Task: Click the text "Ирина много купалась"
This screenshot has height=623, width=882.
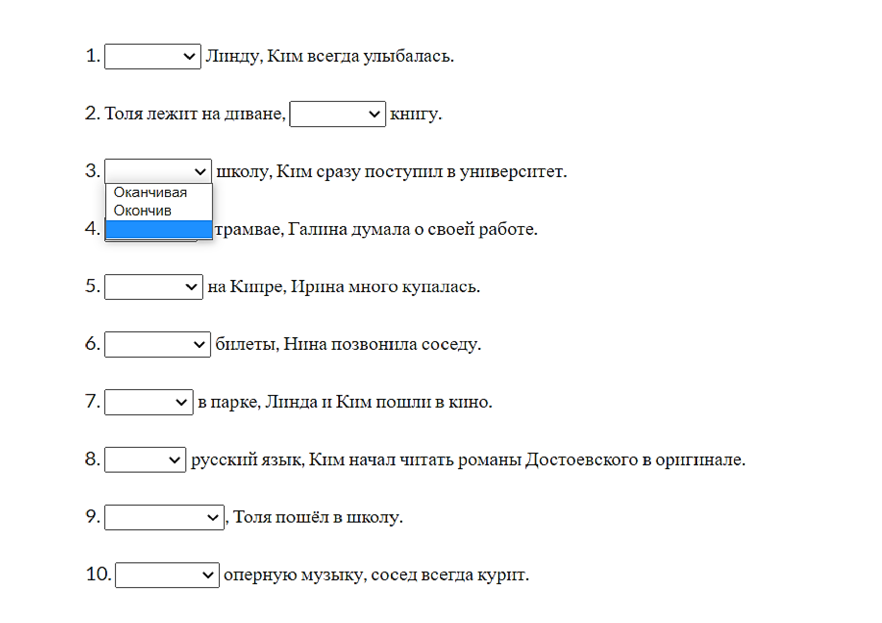Action: tap(385, 287)
